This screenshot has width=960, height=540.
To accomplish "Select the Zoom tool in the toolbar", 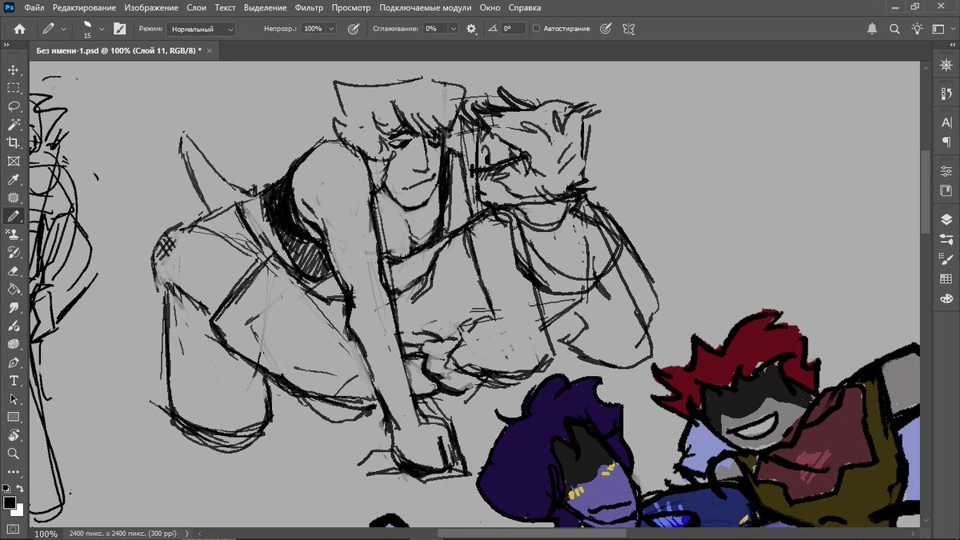I will click(13, 453).
